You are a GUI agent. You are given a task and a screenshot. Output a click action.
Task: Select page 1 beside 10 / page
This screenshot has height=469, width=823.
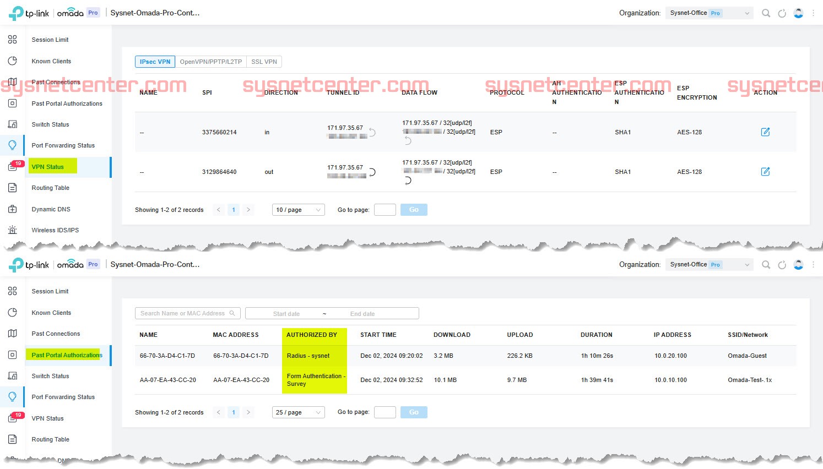point(234,210)
